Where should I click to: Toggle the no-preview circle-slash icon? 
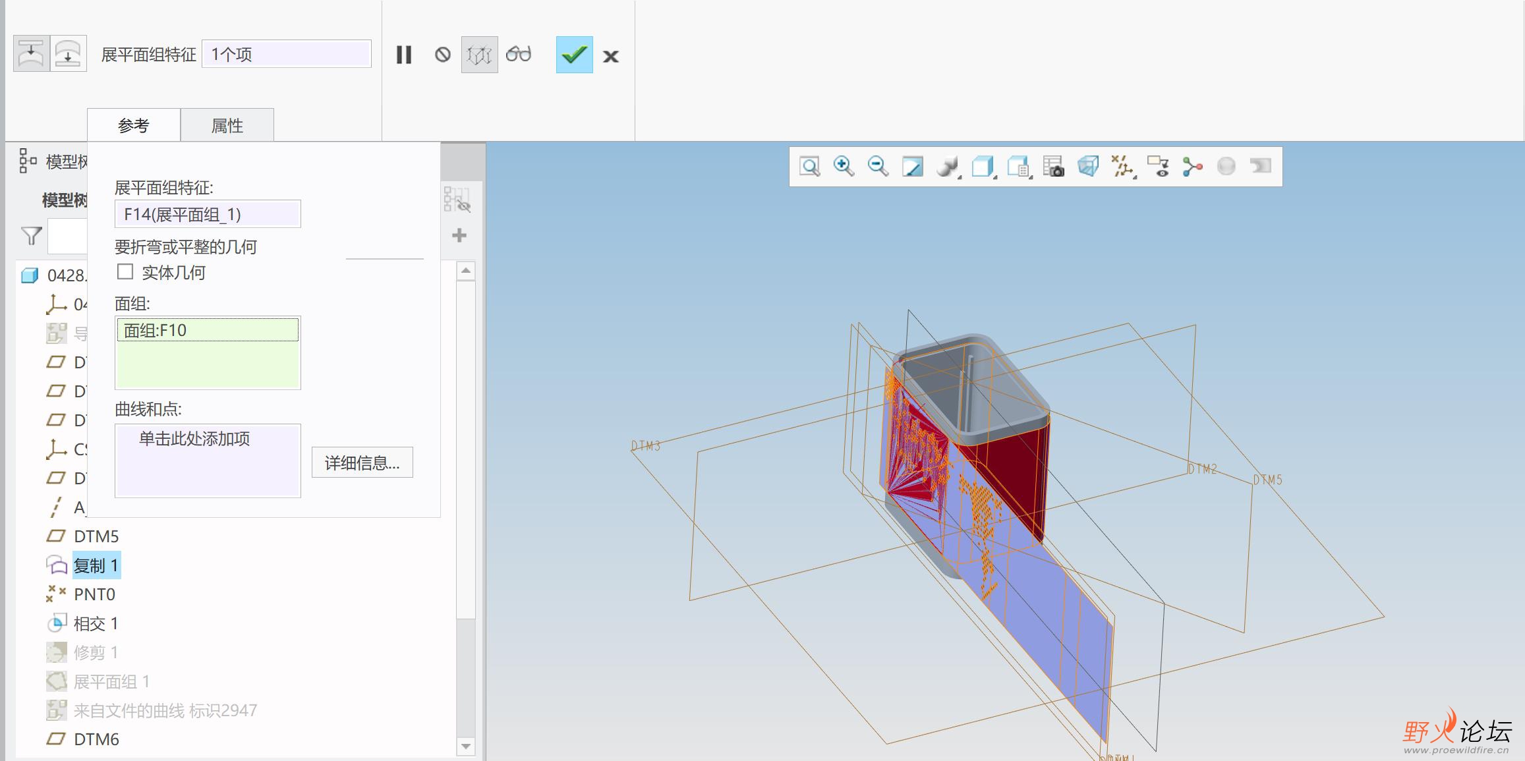[443, 55]
